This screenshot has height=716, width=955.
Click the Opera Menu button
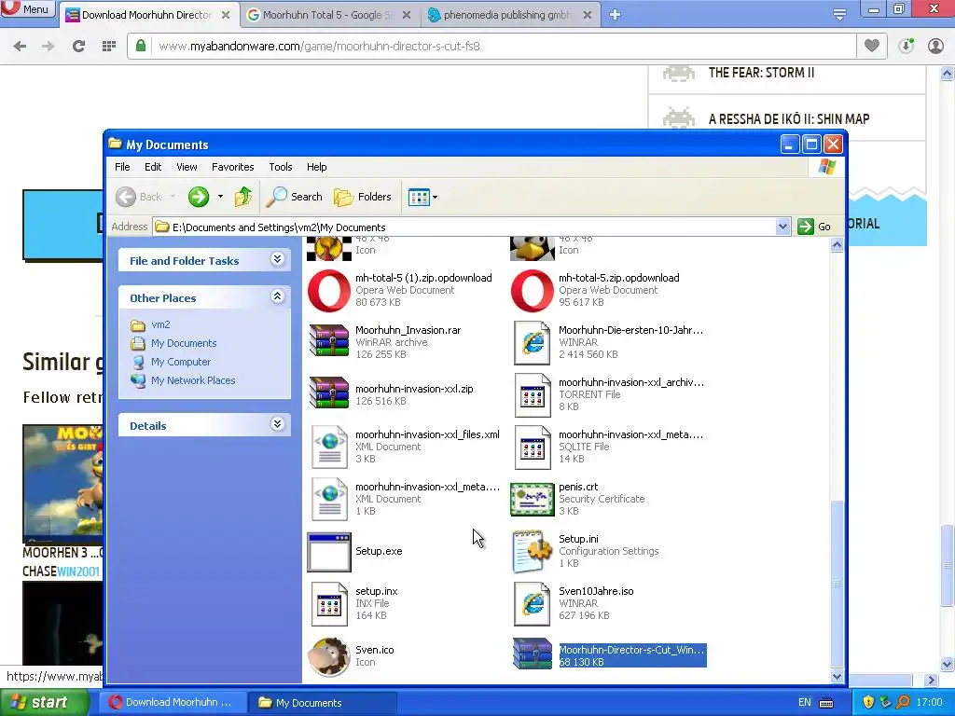[27, 8]
